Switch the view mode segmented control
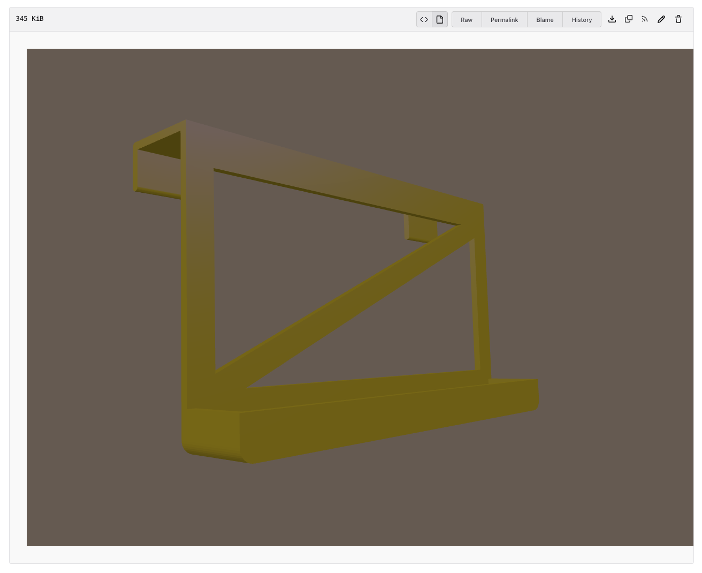The image size is (702, 573). [432, 19]
